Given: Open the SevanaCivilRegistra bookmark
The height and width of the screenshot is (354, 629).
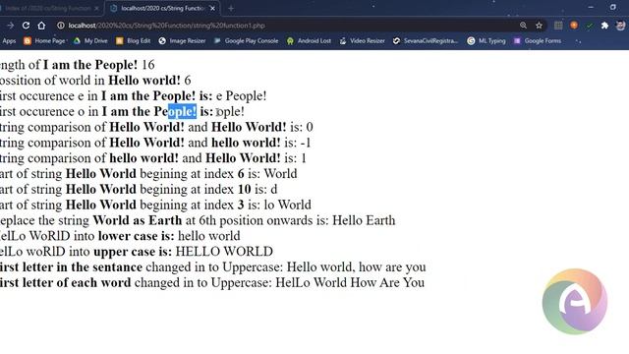Looking at the screenshot, I should coord(426,41).
